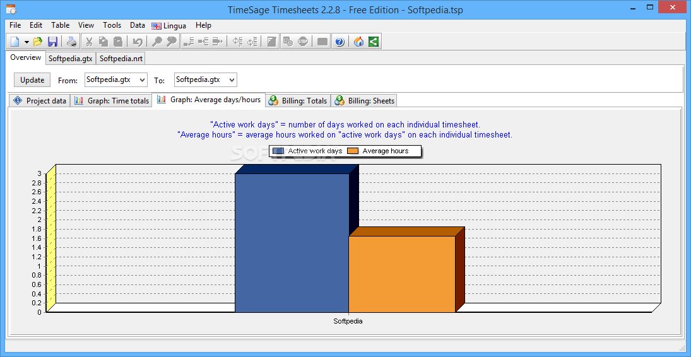Select the Billing: Sheets tab
This screenshot has width=691, height=357.
click(365, 100)
